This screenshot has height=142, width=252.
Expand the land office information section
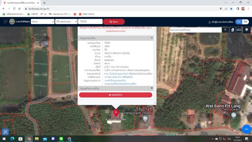click(152, 88)
